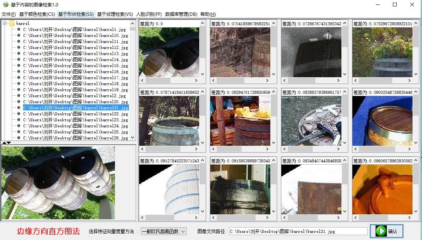
Task: Click result image with 差距为:0.0704185
Action: coord(240,52)
